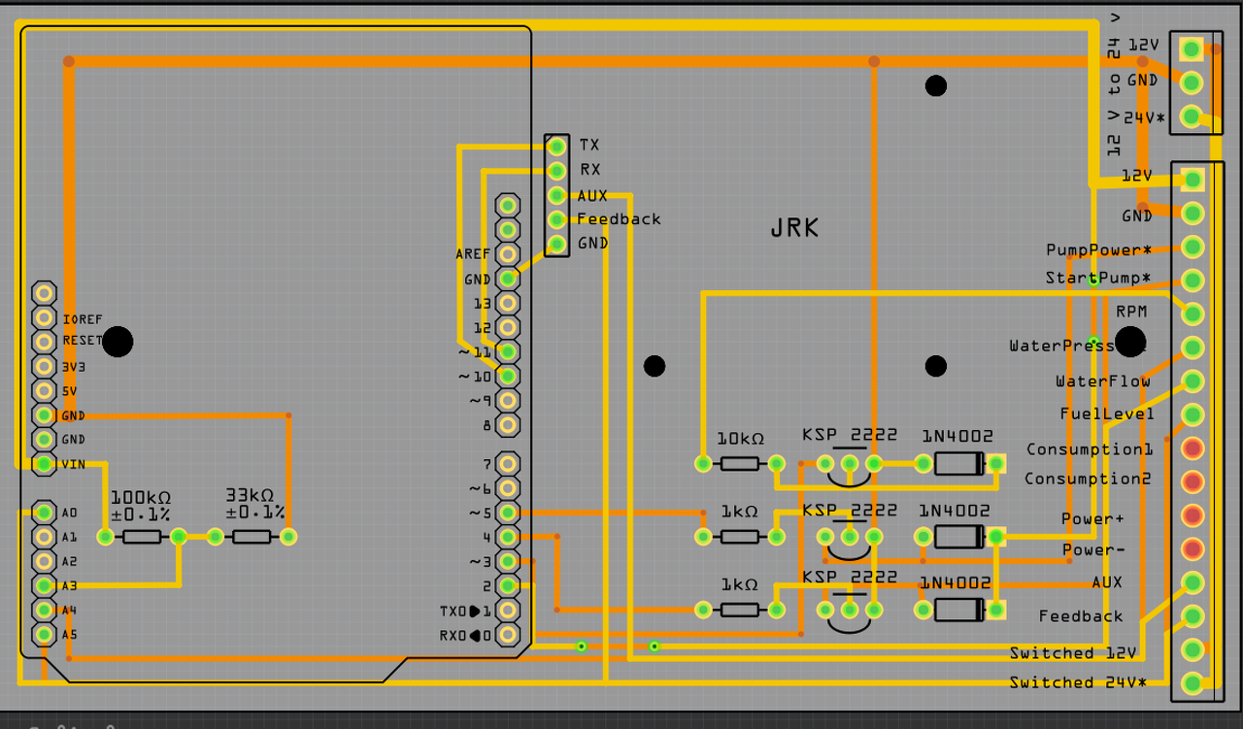Select Arduino digital pin 13 pad

[507, 303]
